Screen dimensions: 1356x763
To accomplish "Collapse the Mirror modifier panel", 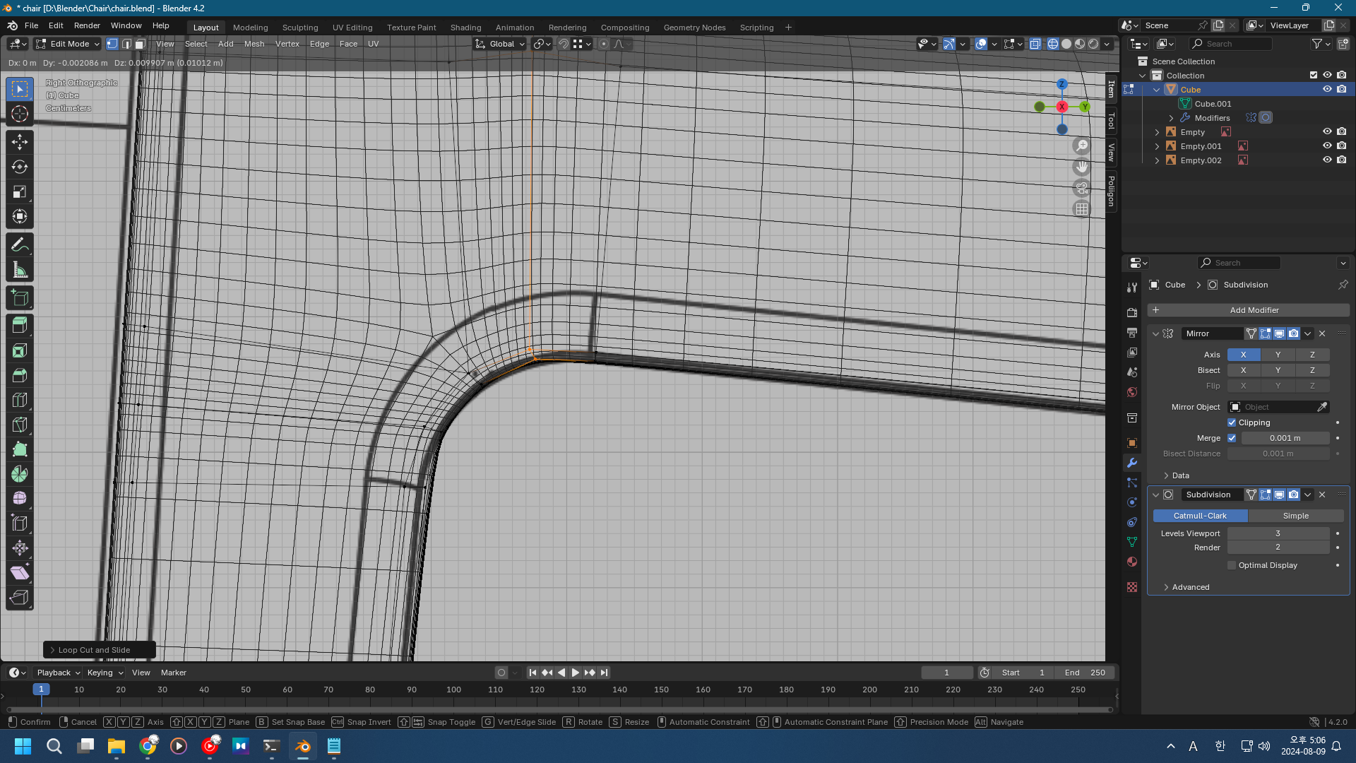I will (1155, 333).
